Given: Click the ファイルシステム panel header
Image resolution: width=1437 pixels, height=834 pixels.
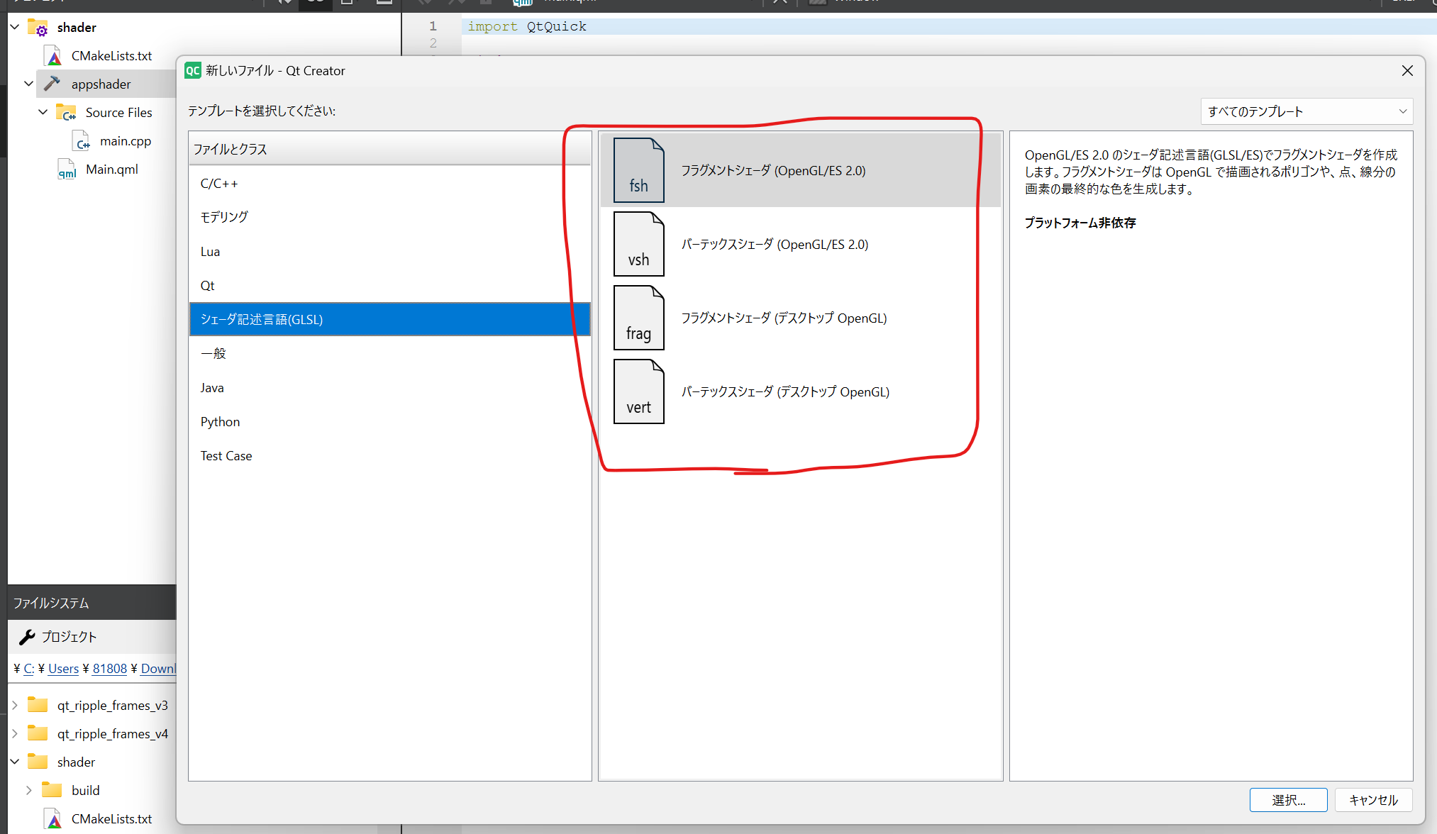Looking at the screenshot, I should coord(92,603).
